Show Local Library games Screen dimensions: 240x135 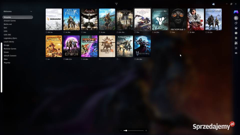(9, 42)
